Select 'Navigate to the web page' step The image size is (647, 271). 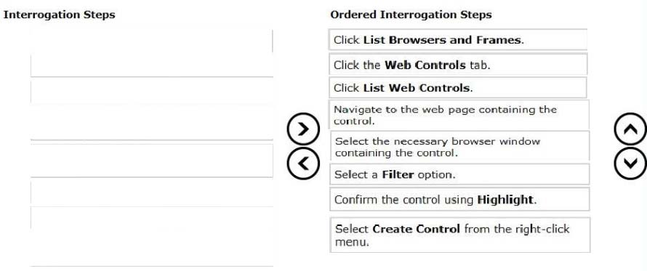(x=459, y=115)
